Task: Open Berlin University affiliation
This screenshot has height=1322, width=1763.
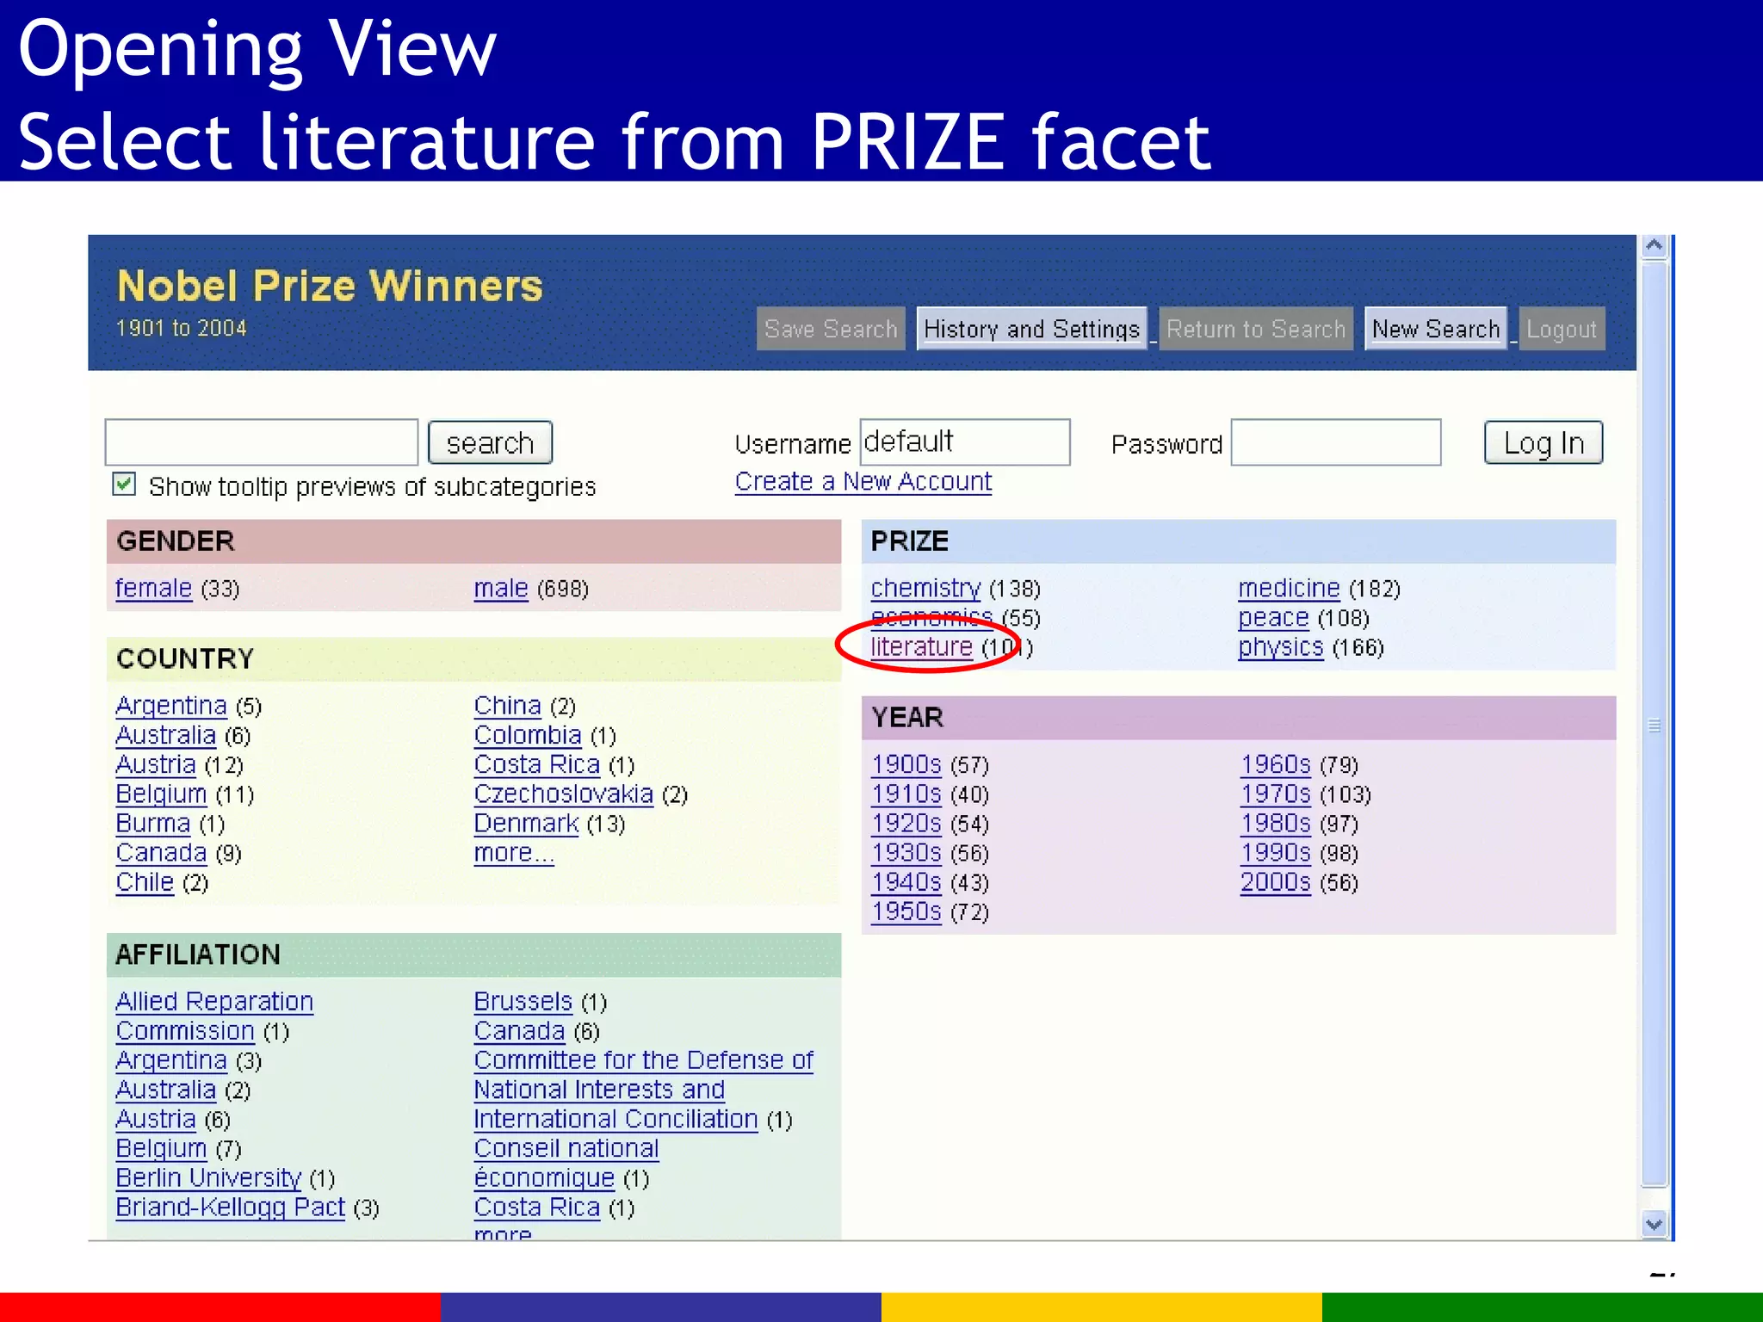Action: (x=208, y=1177)
